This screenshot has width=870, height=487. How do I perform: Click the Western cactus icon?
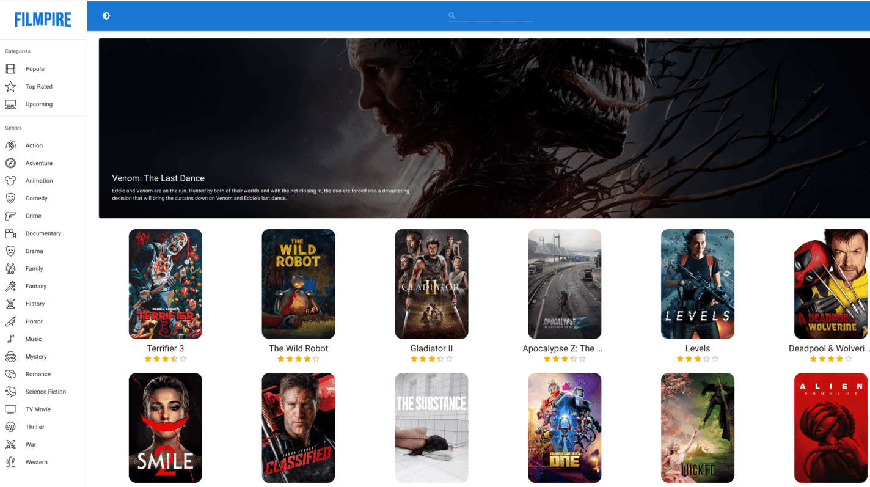point(10,462)
